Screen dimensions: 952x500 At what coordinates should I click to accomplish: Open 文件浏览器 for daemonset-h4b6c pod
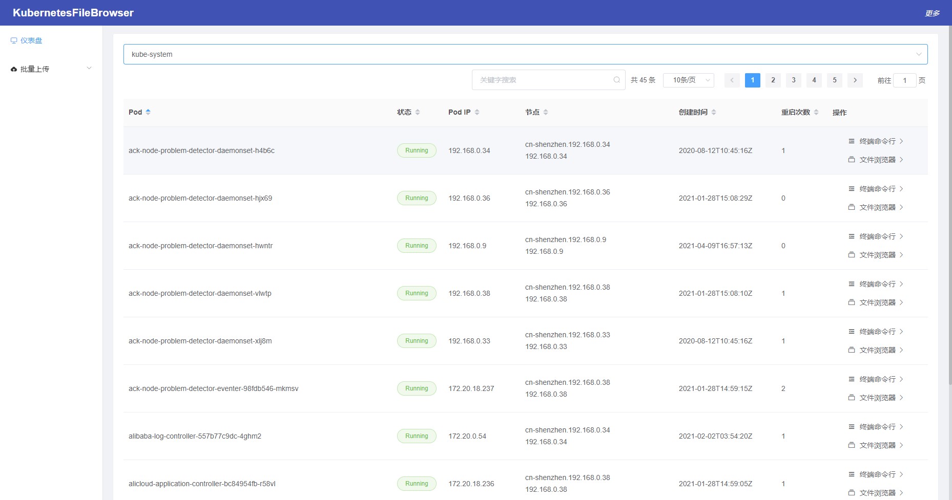click(876, 160)
